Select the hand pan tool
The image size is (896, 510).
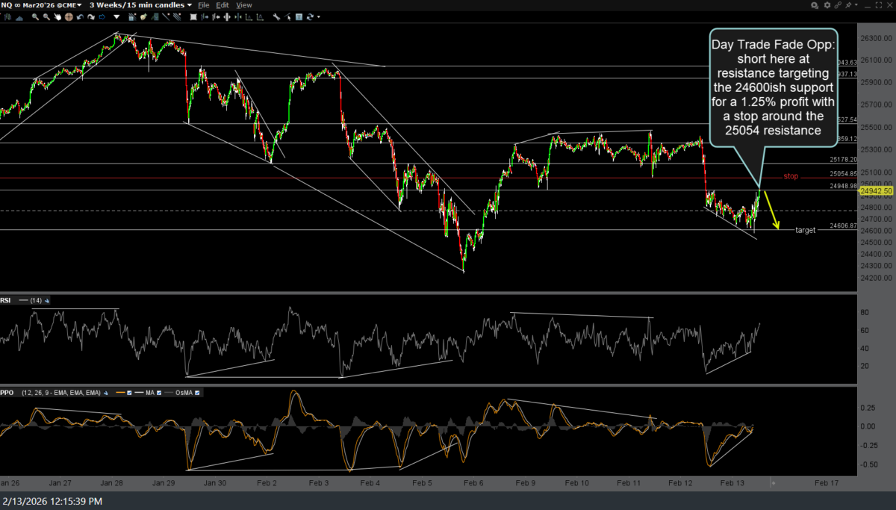(x=57, y=16)
